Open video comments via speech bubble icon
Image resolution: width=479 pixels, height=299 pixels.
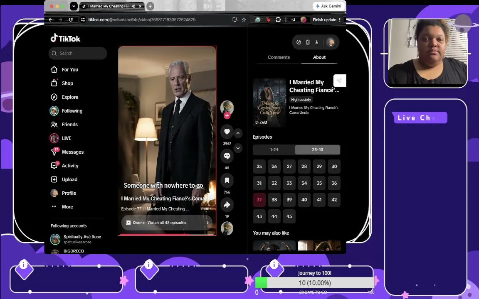pyautogui.click(x=227, y=156)
